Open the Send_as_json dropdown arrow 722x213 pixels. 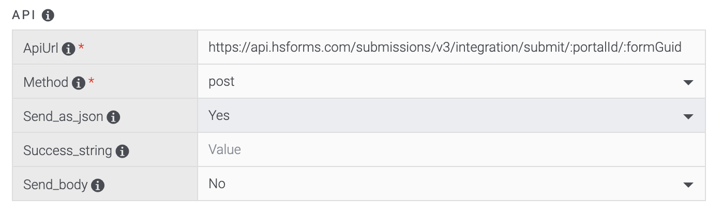[x=687, y=117]
